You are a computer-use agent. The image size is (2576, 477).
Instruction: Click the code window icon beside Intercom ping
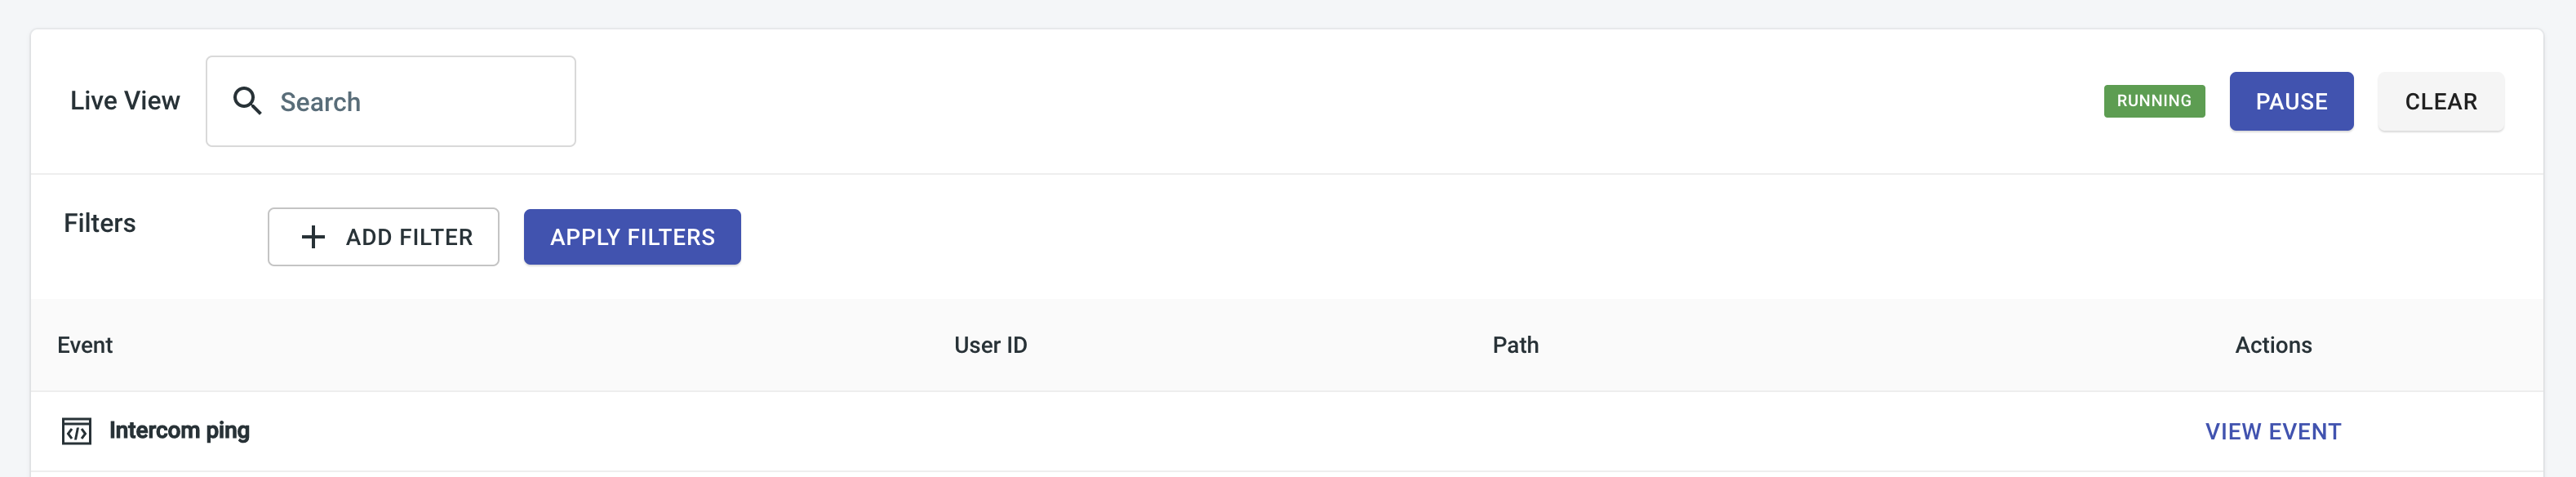tap(77, 431)
